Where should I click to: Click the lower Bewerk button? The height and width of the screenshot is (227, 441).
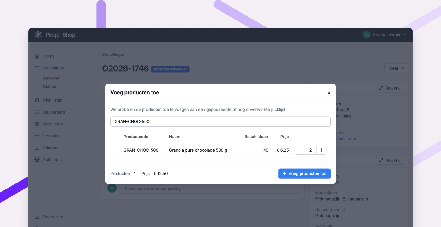tap(389, 160)
